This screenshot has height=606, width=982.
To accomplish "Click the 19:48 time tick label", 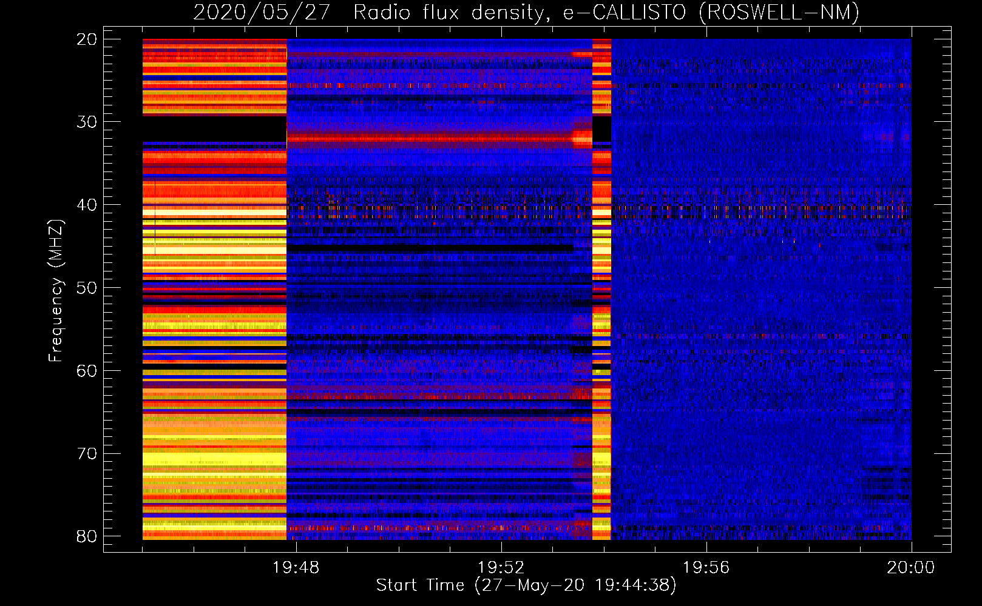I will [296, 567].
